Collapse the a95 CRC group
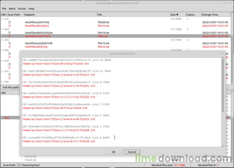The image size is (234, 168). coord(2,71)
